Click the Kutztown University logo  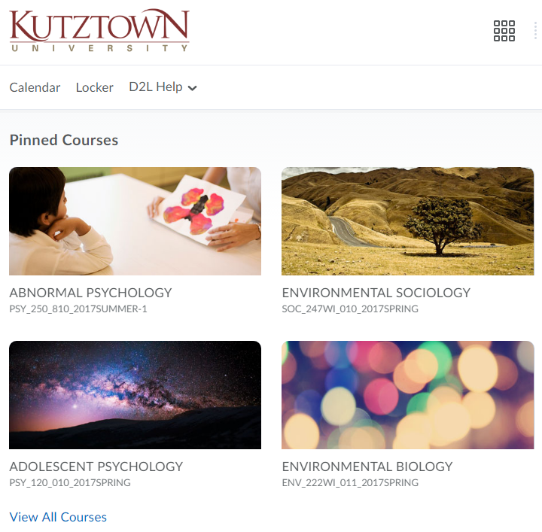click(x=99, y=30)
